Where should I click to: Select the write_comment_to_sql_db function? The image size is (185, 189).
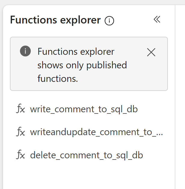(84, 109)
